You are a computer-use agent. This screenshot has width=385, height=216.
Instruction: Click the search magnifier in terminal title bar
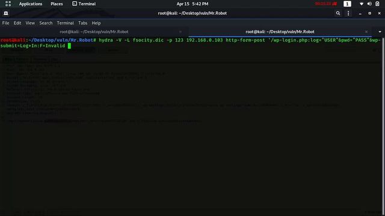click(338, 13)
